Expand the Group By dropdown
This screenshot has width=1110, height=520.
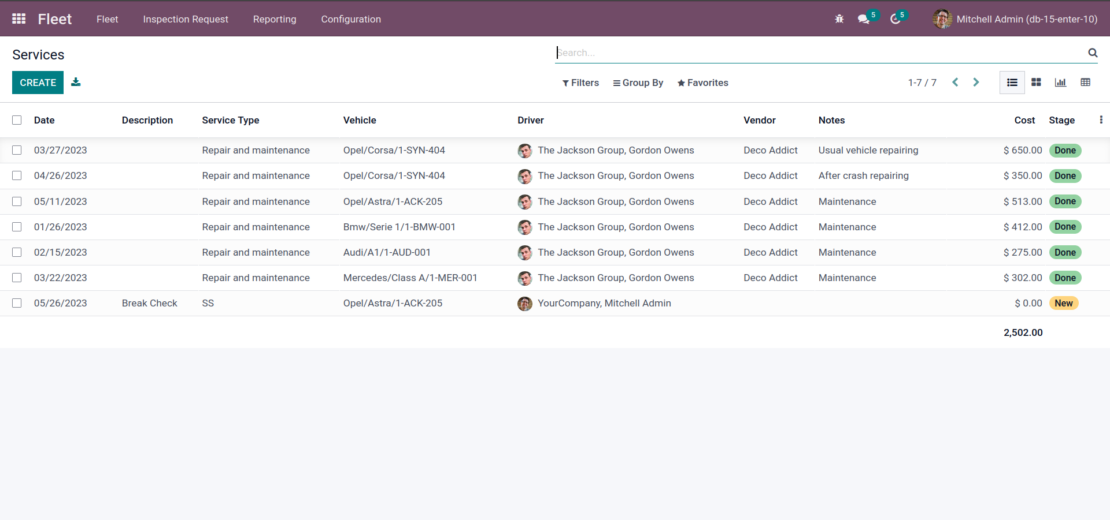(x=638, y=83)
